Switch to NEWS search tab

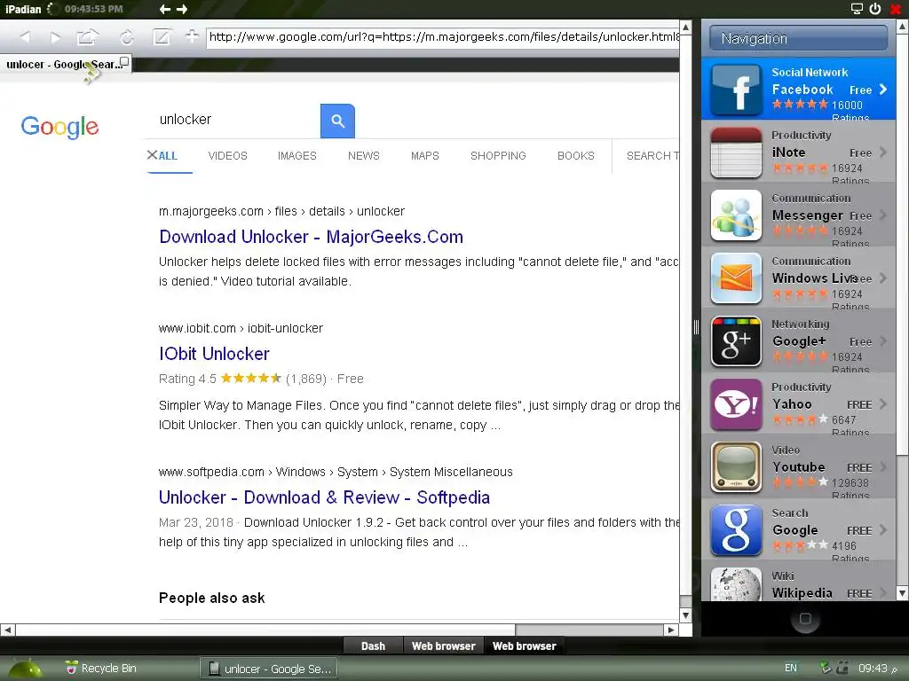click(x=363, y=156)
